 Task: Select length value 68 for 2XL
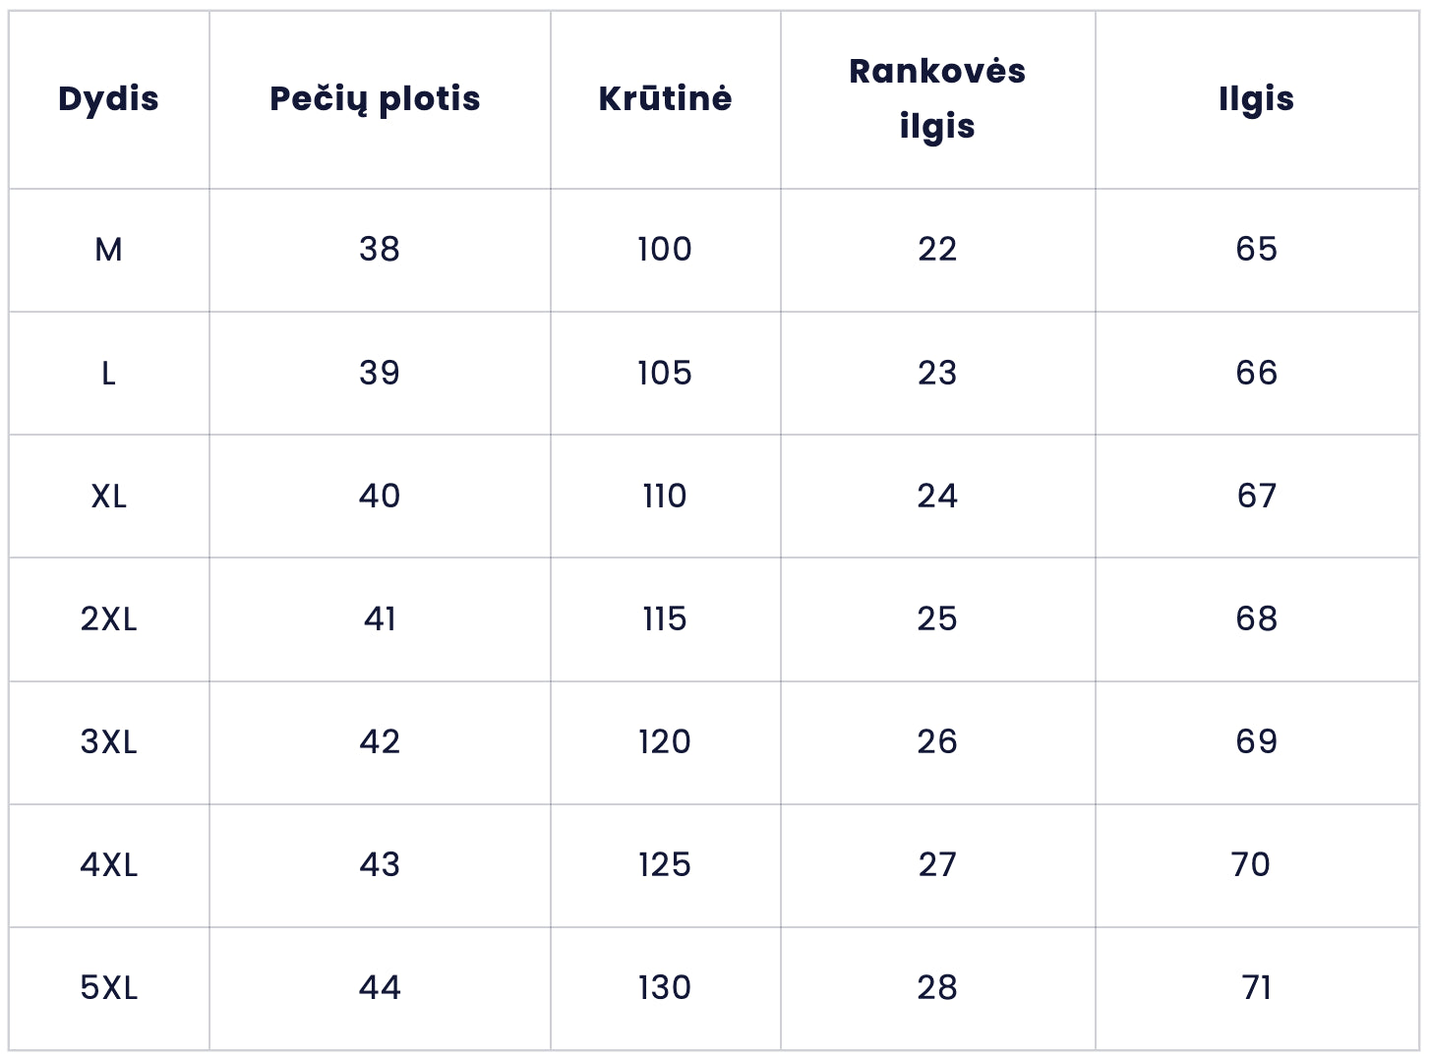click(1256, 619)
